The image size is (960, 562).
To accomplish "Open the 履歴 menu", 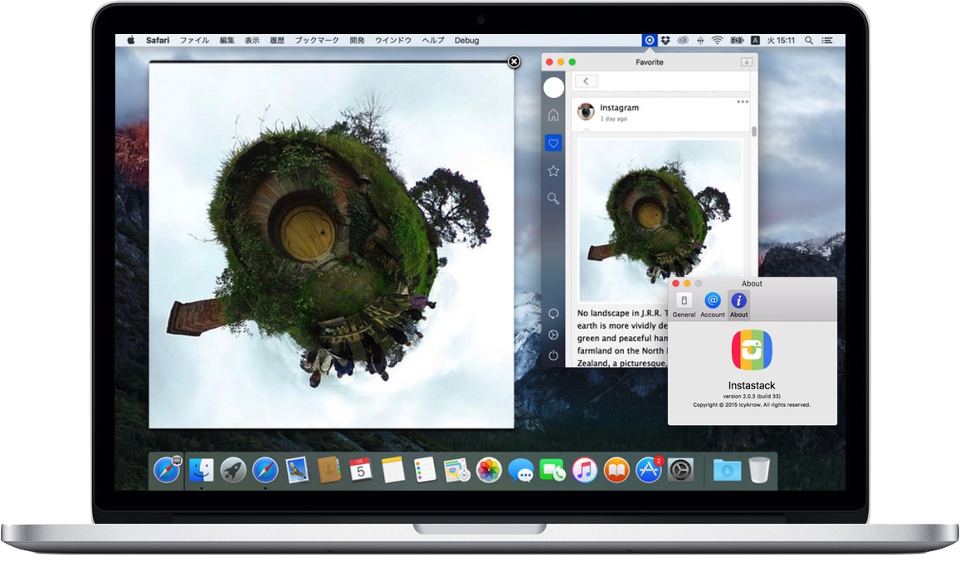I will click(x=277, y=41).
